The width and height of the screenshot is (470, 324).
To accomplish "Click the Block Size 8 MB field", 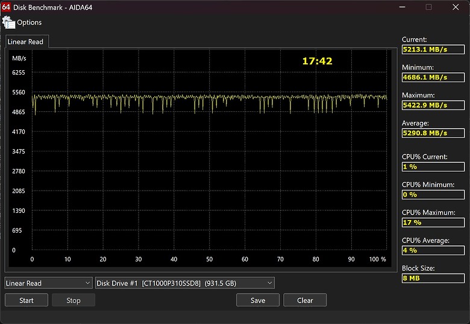I will point(433,278).
